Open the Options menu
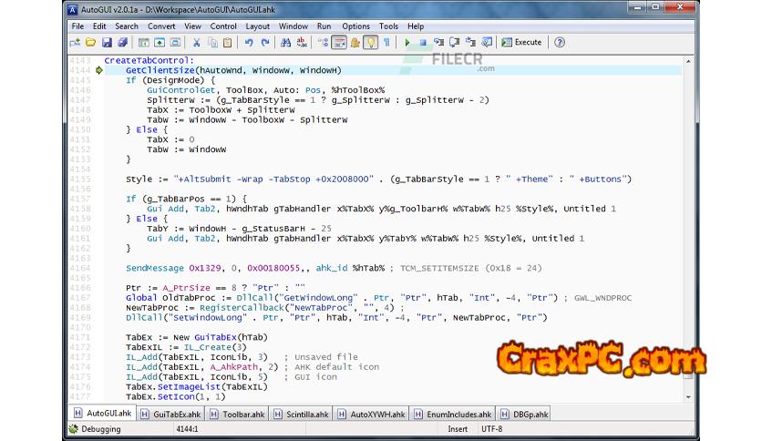The width and height of the screenshot is (762, 441). [355, 26]
